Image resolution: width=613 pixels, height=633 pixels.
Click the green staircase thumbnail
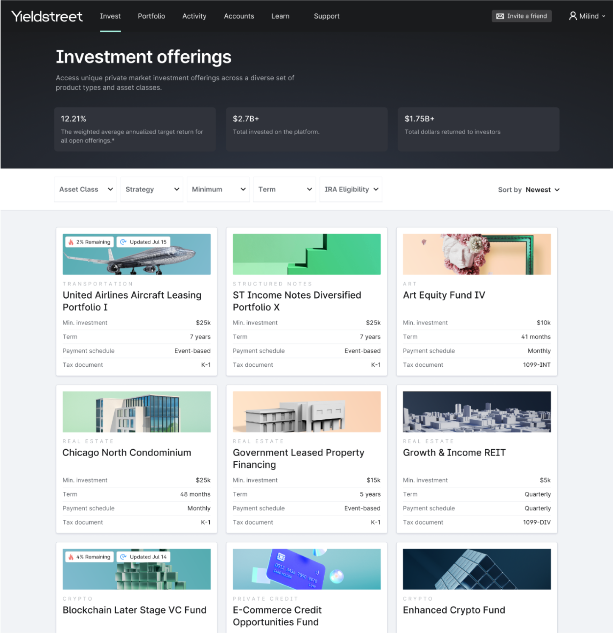pos(306,254)
